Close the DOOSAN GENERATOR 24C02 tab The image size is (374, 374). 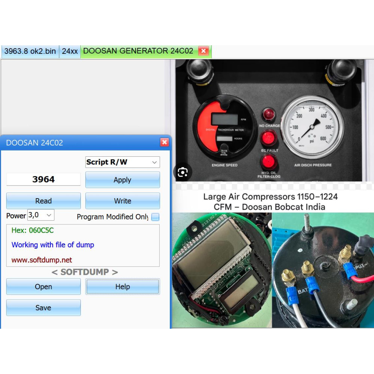click(203, 51)
